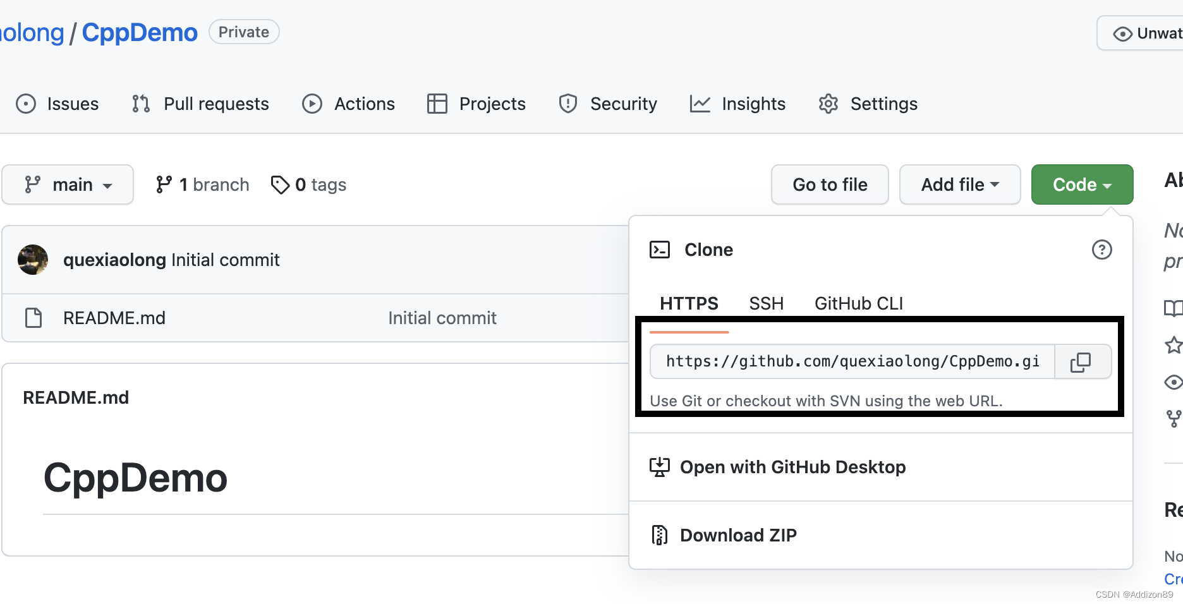Open the CppDemo repository name link
The image size is (1183, 604).
point(140,33)
